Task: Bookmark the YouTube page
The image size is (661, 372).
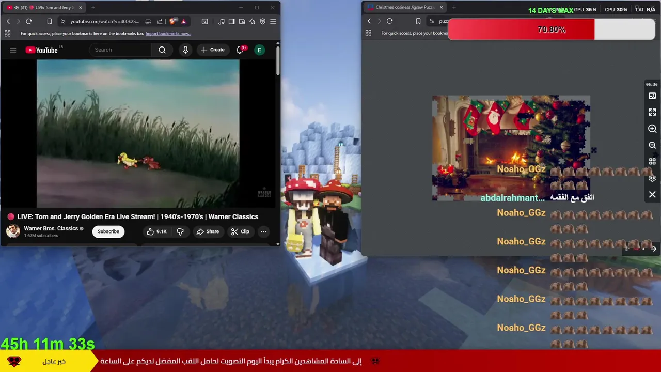Action: 49,21
